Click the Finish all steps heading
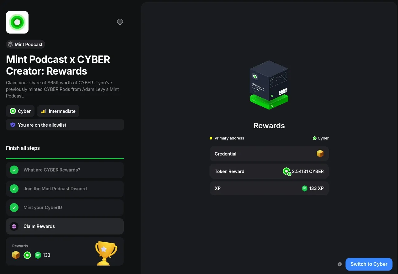The height and width of the screenshot is (274, 398). pos(23,148)
